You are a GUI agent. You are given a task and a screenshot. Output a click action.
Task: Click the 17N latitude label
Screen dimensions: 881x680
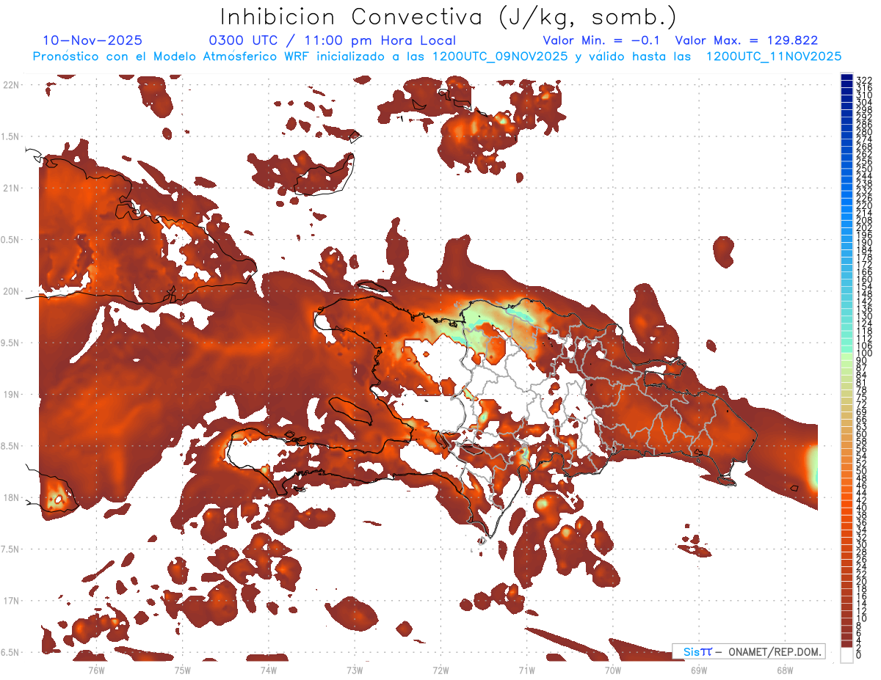click(12, 600)
